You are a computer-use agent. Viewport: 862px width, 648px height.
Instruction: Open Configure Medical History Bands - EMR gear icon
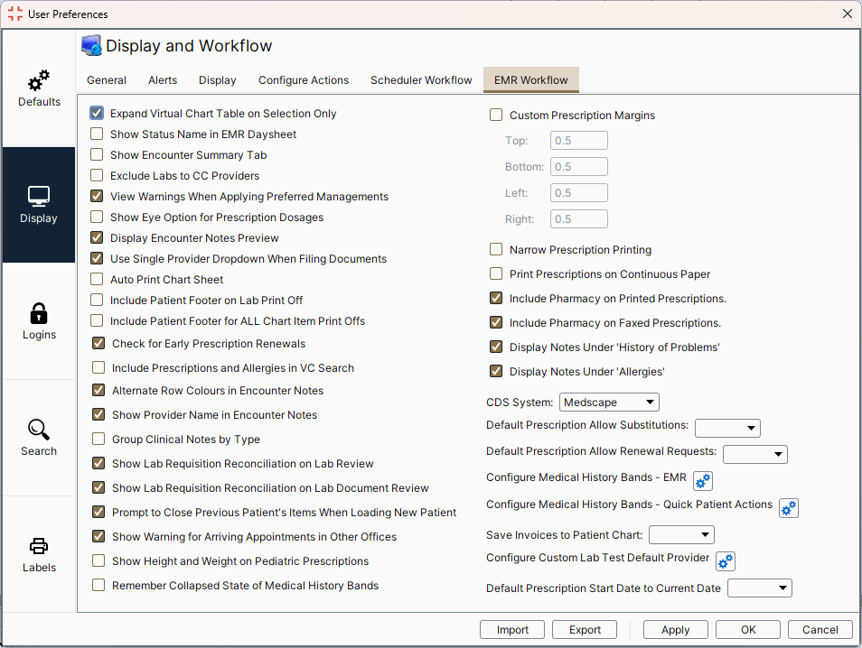click(703, 481)
